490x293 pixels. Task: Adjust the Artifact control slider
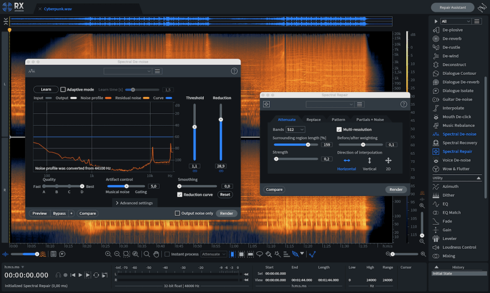(x=126, y=186)
